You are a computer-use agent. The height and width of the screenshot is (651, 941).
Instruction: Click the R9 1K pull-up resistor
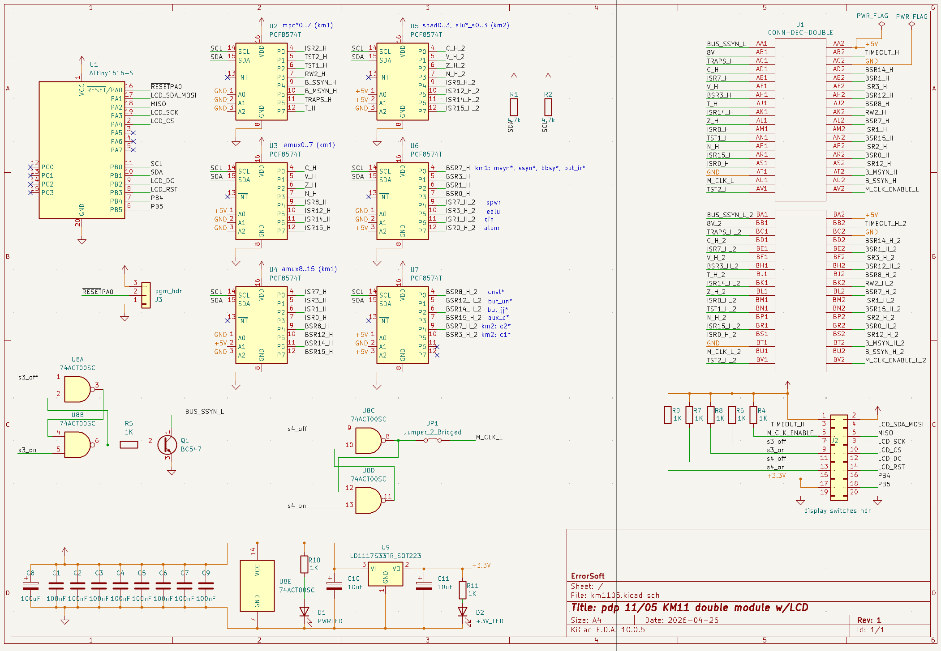[x=668, y=415]
